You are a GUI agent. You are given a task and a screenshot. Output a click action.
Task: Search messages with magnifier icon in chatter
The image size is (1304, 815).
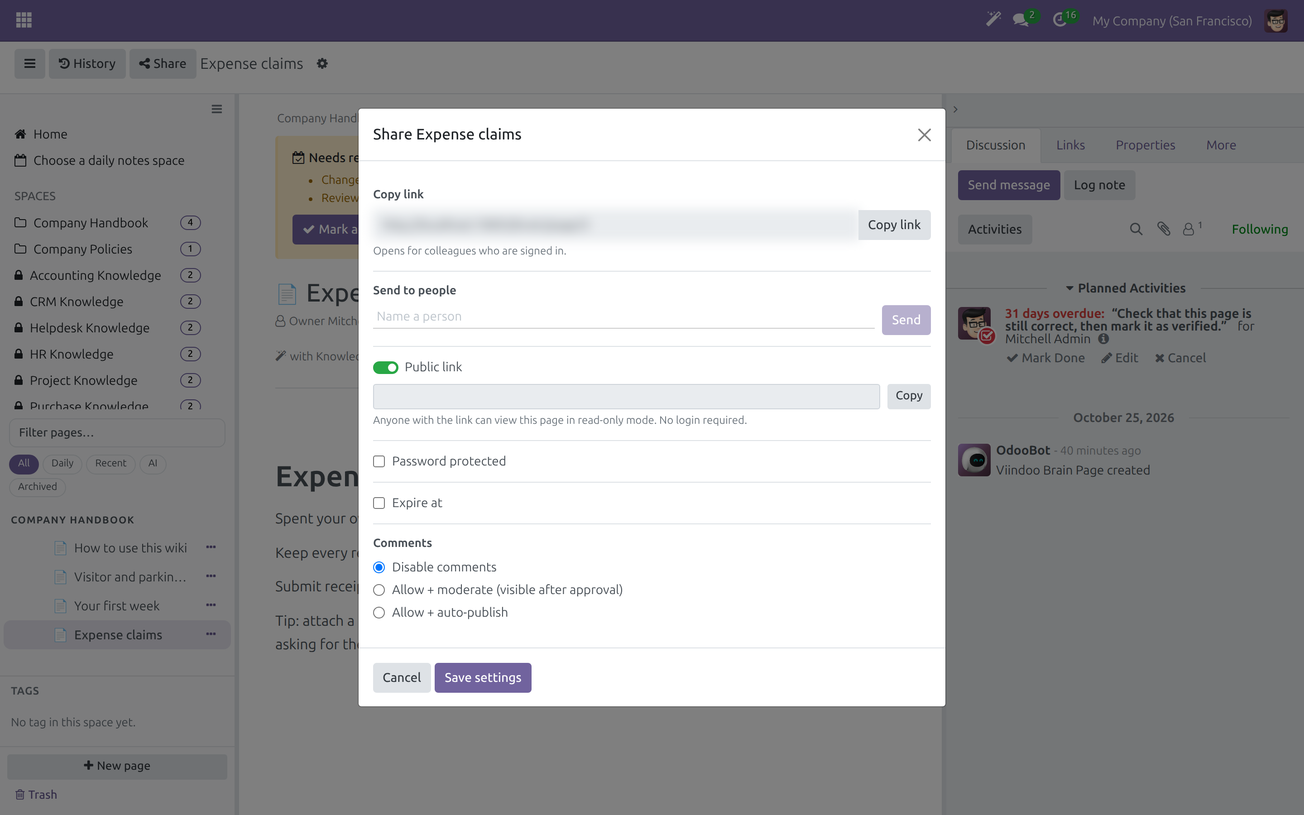pyautogui.click(x=1136, y=230)
